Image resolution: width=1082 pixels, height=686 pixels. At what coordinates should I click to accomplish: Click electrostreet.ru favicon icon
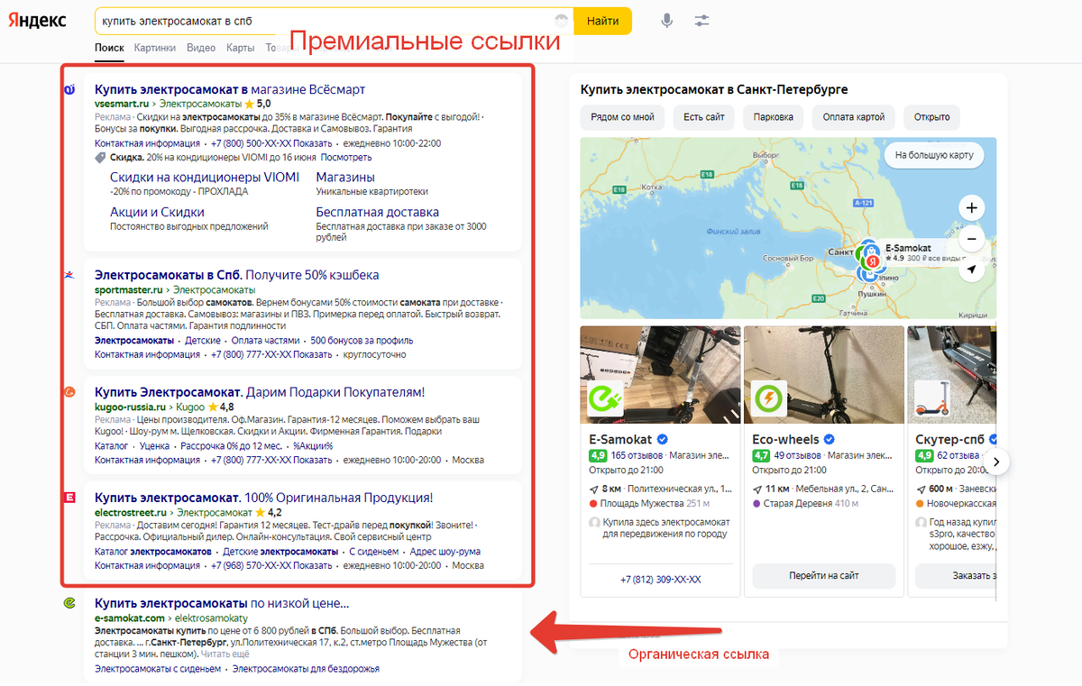[x=69, y=497]
